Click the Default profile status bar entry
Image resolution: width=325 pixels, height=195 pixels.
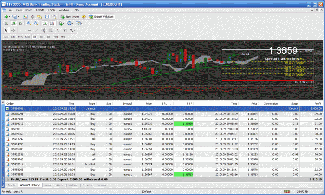(x=147, y=192)
